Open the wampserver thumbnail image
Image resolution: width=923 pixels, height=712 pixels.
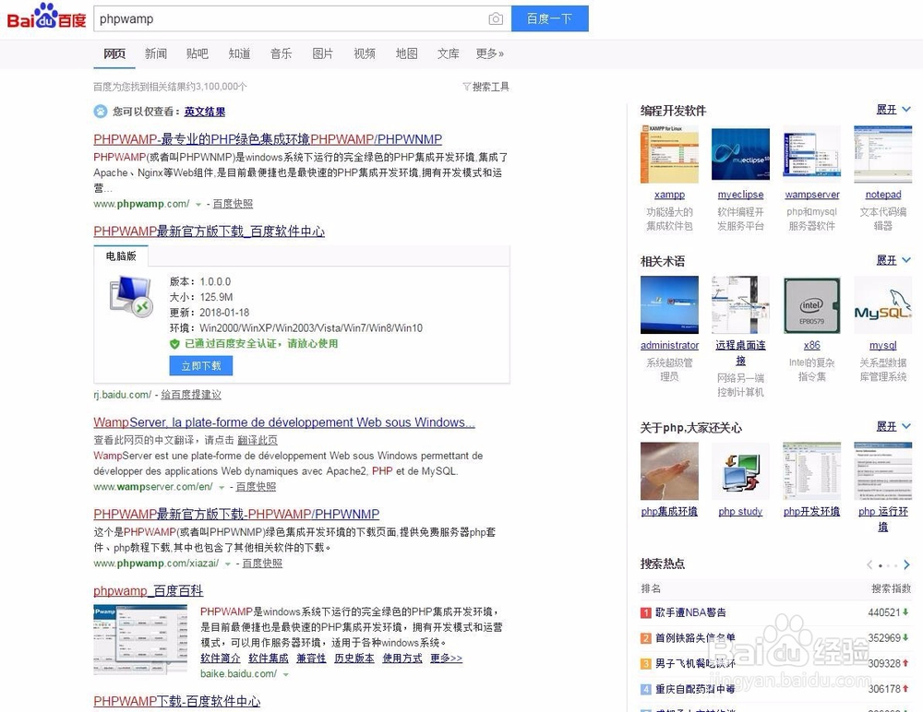811,154
